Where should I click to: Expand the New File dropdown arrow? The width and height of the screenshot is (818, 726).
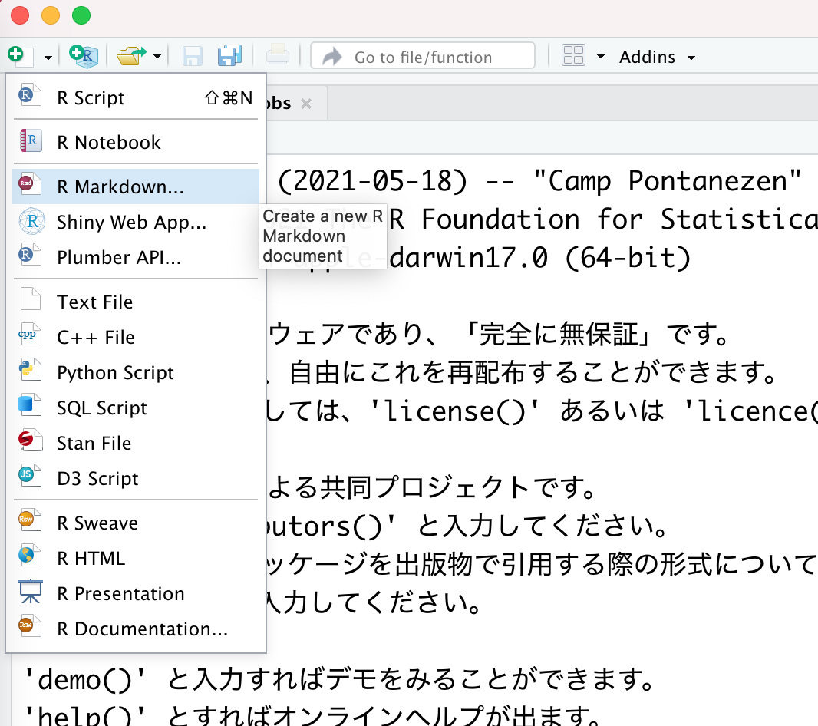coord(48,58)
